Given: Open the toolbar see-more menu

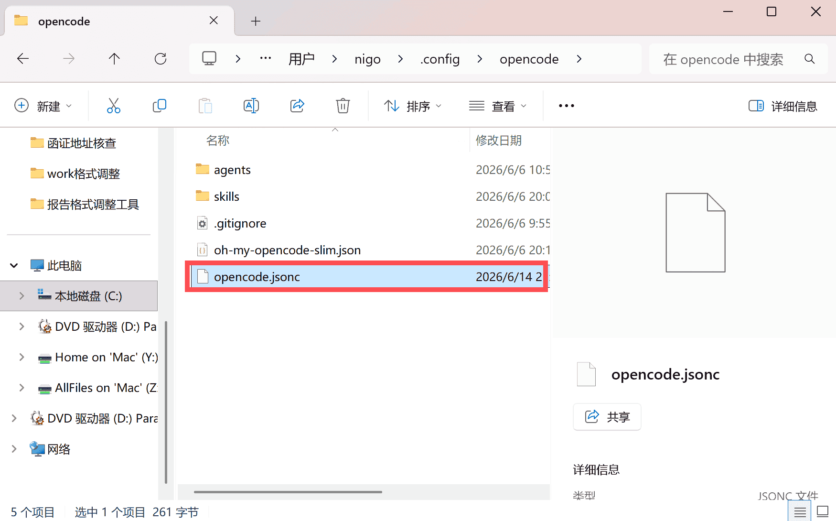Looking at the screenshot, I should tap(567, 106).
